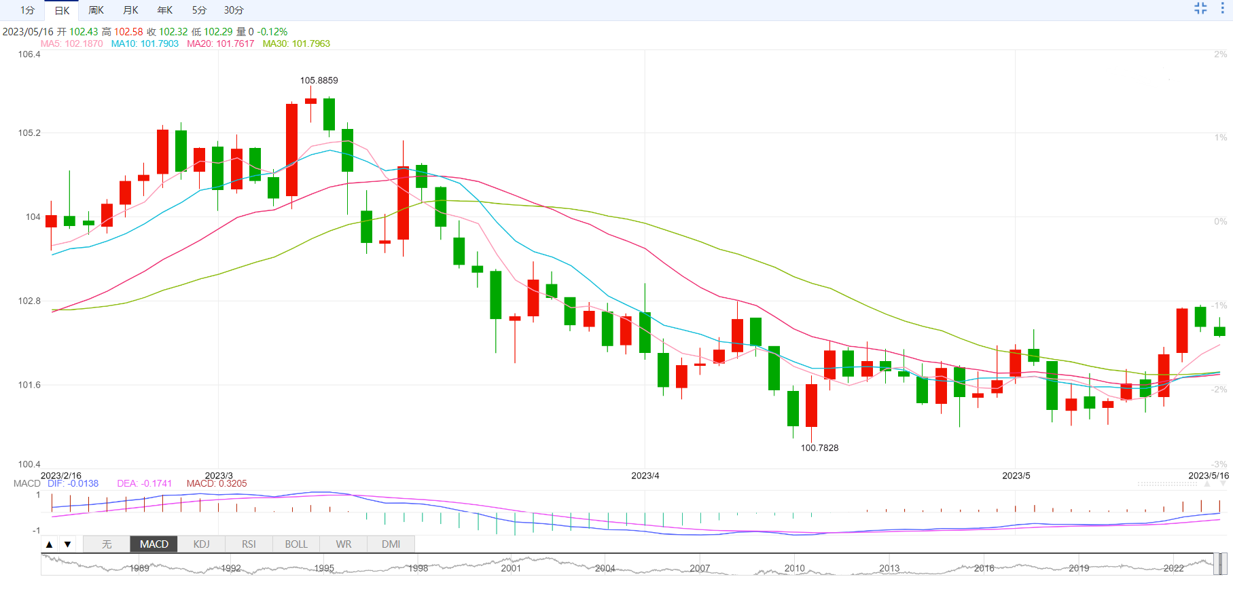Click the MACD: 0.3205 value label
The image size is (1233, 600).
click(x=217, y=483)
